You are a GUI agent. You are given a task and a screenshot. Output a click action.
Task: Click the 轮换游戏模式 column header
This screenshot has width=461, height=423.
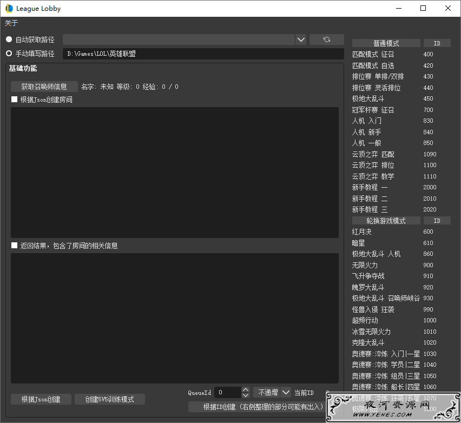(386, 221)
